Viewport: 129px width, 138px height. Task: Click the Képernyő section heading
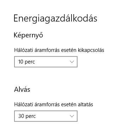28,35
